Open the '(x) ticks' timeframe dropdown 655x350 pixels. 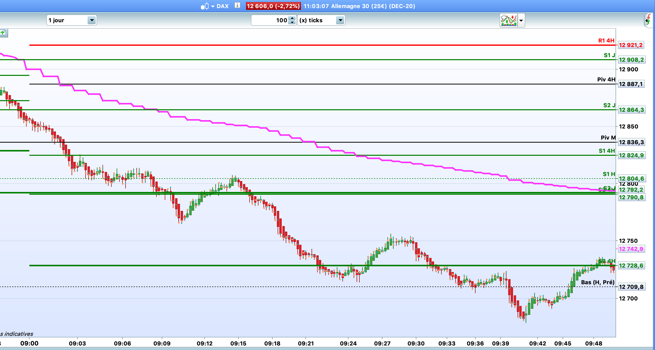[321, 20]
